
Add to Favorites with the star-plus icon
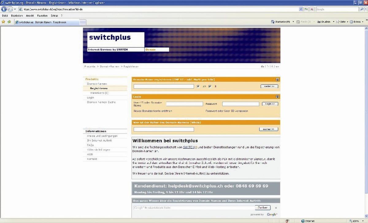click(9, 22)
